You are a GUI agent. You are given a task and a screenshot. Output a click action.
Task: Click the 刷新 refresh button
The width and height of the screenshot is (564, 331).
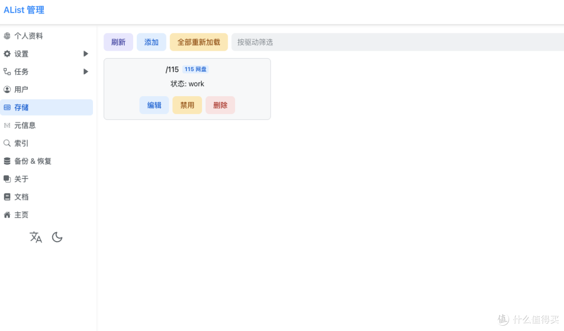(x=119, y=42)
